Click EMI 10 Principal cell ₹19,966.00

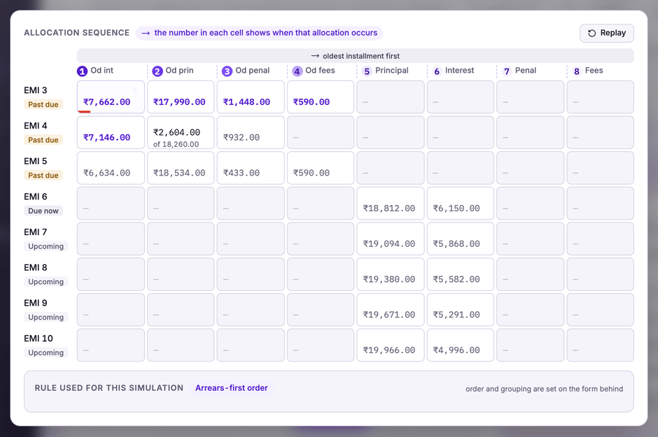(x=391, y=345)
